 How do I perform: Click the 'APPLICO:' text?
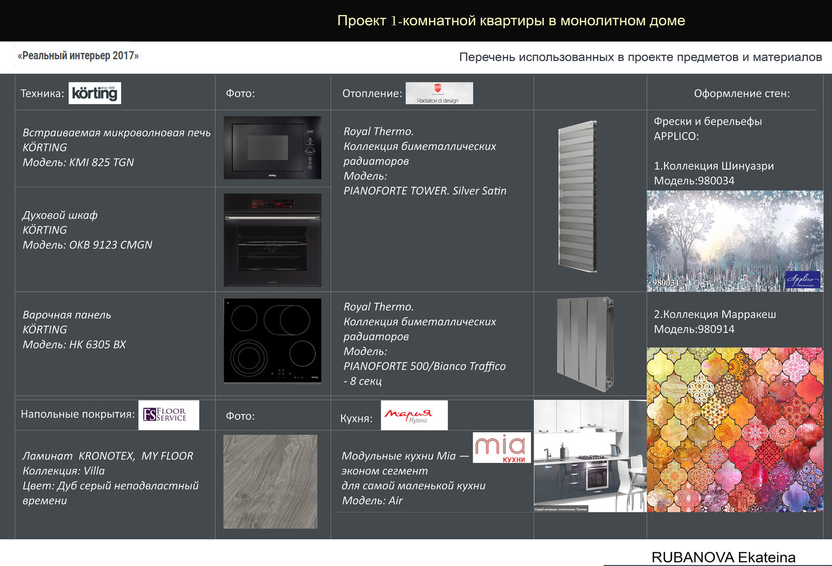coord(676,136)
